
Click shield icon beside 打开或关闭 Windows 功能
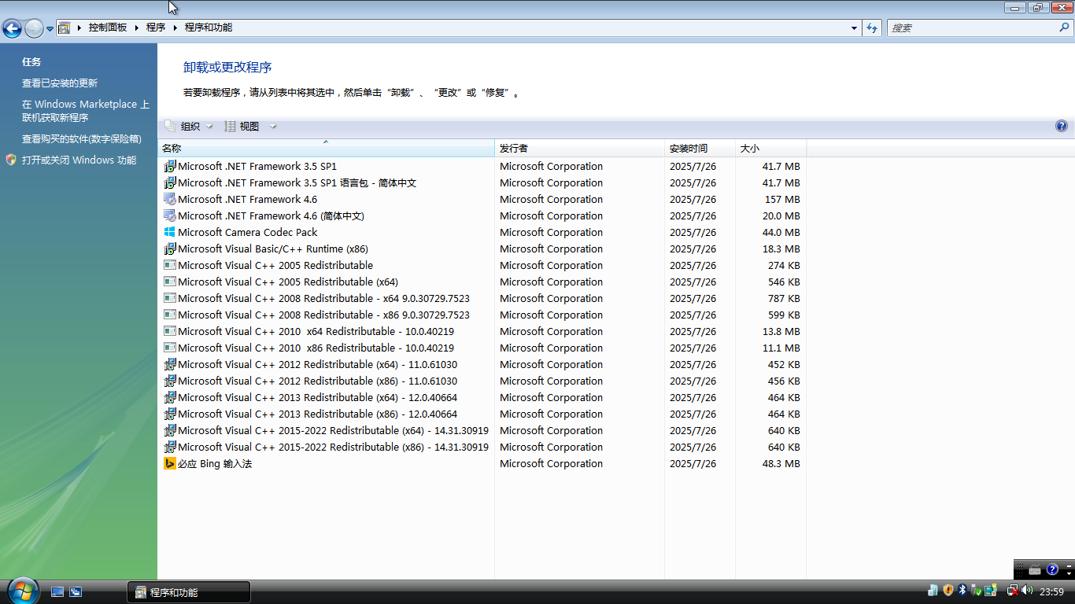pyautogui.click(x=11, y=160)
